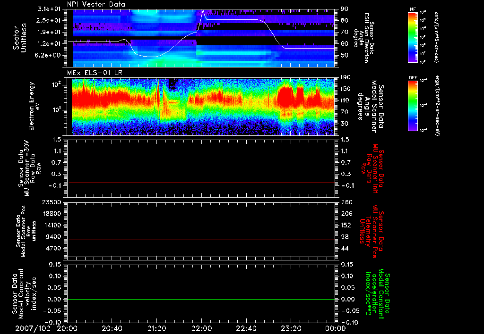Click the "Sector Unitless" axis label
This screenshot has height=334, width=484.
point(20,38)
